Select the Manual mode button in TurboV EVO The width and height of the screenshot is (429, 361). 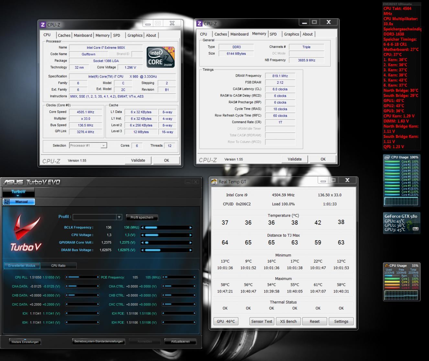pos(19,202)
